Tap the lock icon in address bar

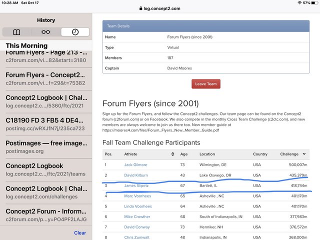[141, 8]
